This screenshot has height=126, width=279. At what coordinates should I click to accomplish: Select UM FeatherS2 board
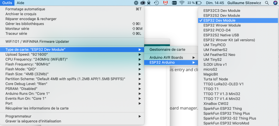[x=238, y=50]
